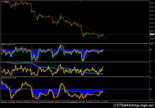Screen dimensions: 155x108
Task: Click the -3.44 value on the upper MACD scale
Action: point(152,61)
